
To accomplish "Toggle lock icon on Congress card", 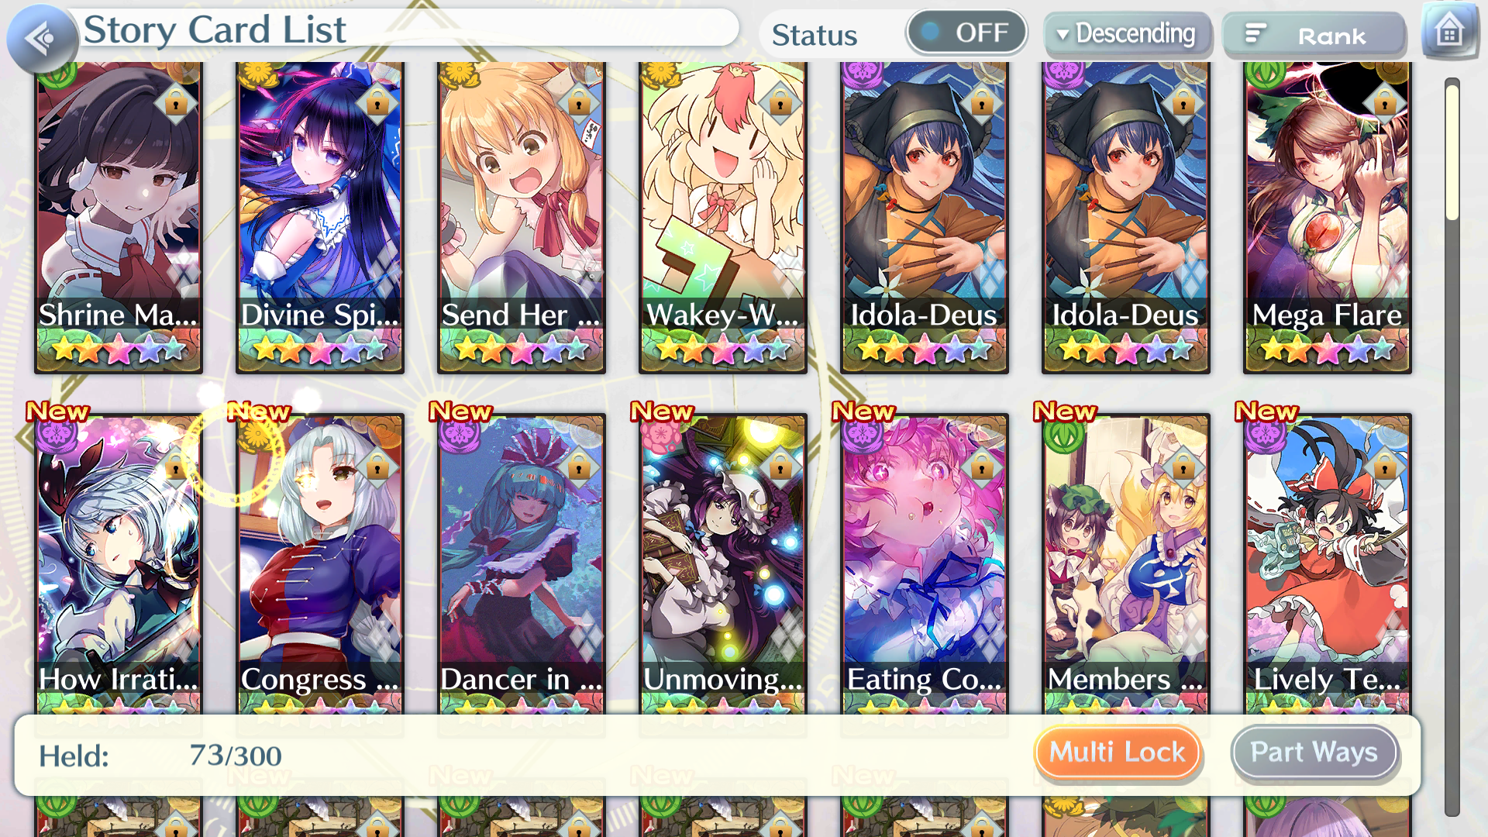I will pos(377,467).
